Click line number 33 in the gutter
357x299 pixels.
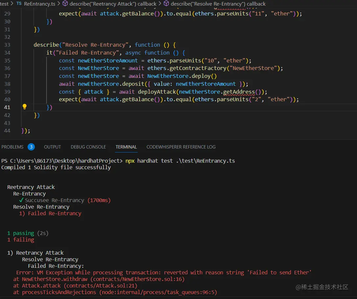tap(7, 45)
